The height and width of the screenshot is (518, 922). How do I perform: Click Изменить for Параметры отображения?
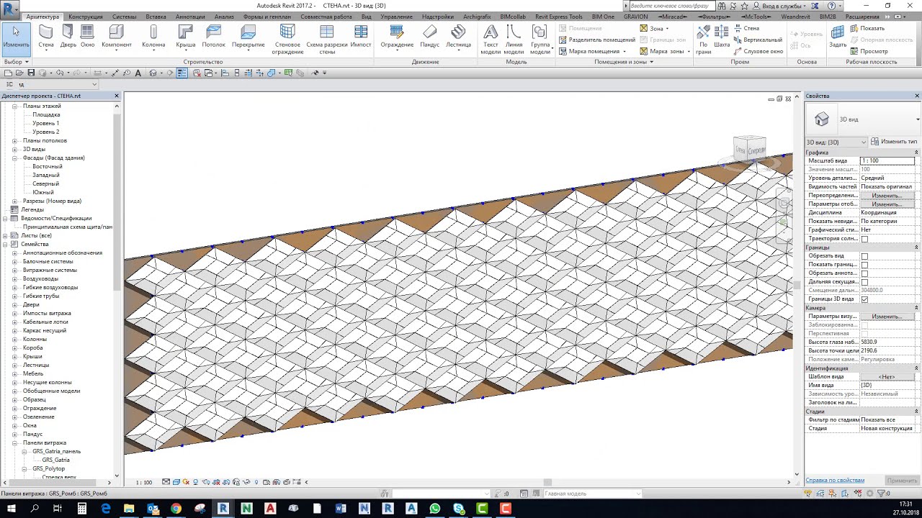887,204
